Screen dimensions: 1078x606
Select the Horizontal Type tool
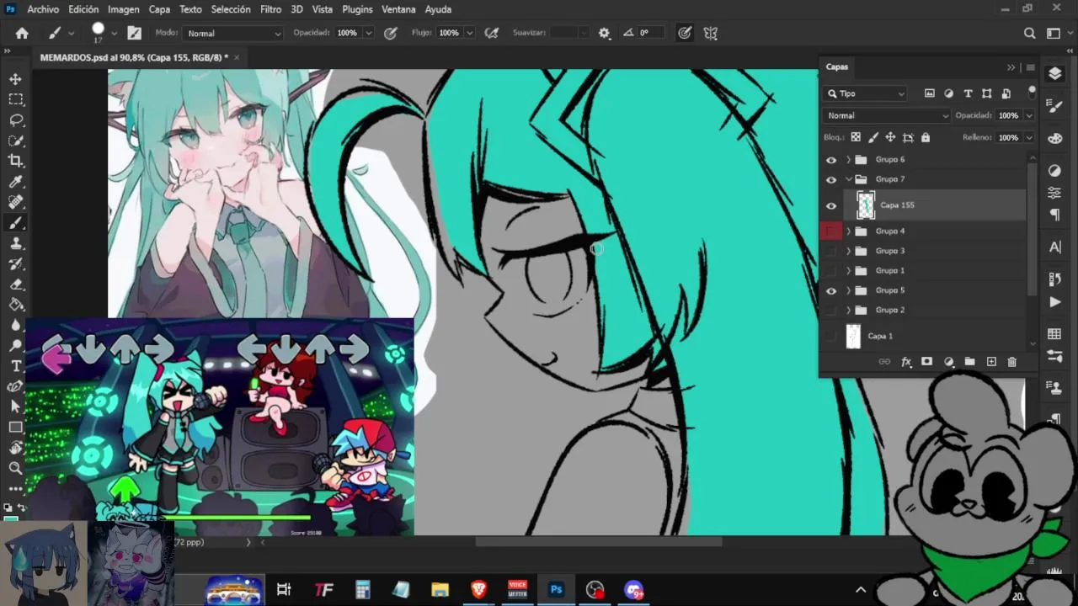16,366
